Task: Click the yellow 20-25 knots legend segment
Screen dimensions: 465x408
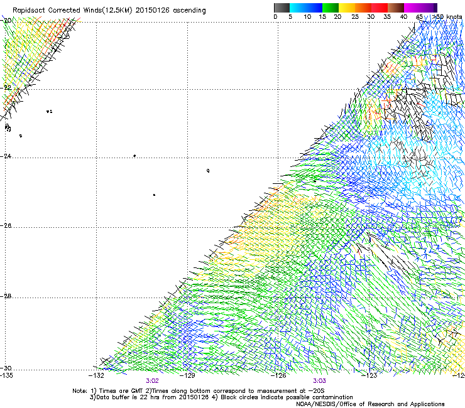Action: tap(347, 8)
